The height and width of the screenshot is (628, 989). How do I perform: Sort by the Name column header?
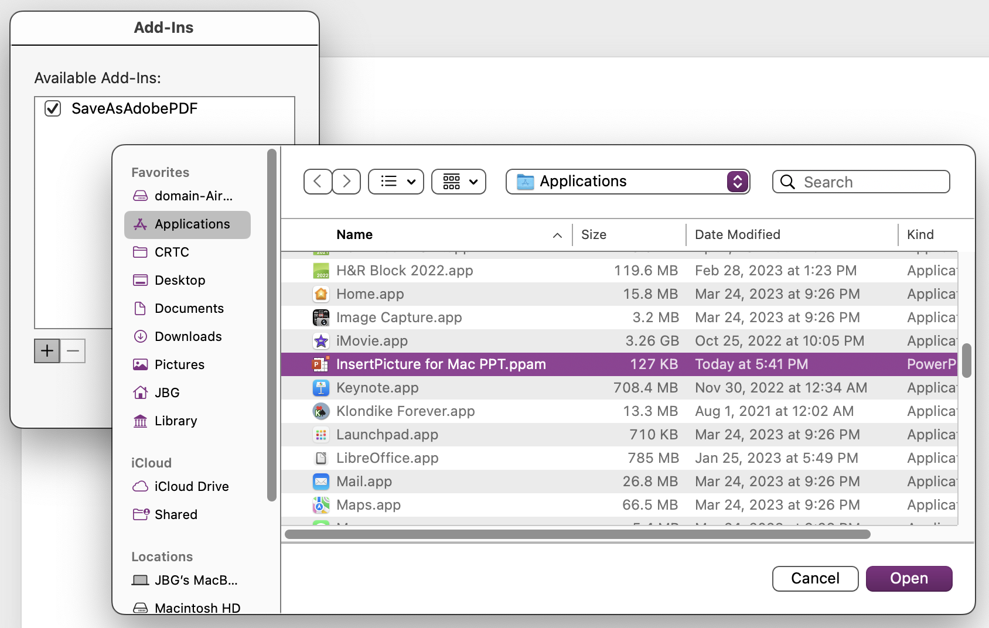pos(354,234)
